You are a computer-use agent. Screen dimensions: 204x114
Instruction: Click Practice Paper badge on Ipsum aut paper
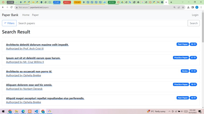(x=181, y=58)
